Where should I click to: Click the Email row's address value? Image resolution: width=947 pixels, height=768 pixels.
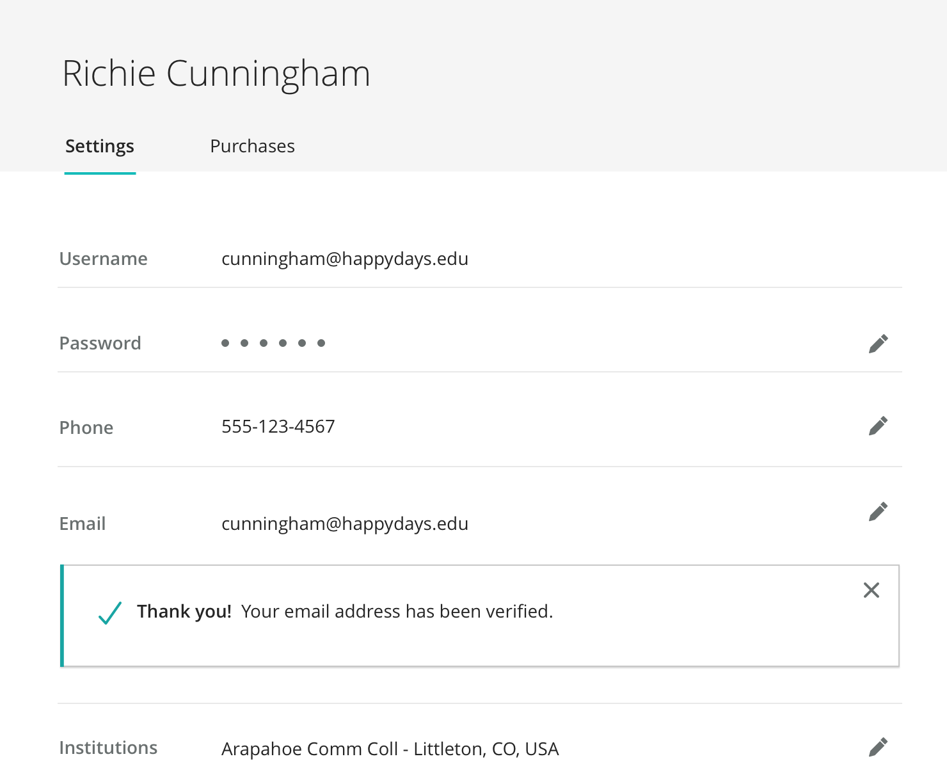[344, 524]
